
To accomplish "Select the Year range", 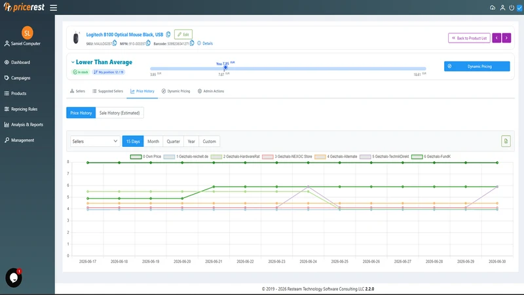I will click(191, 141).
